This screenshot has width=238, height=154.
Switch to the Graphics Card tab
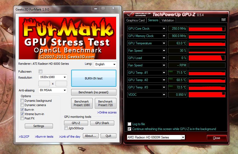135,20
